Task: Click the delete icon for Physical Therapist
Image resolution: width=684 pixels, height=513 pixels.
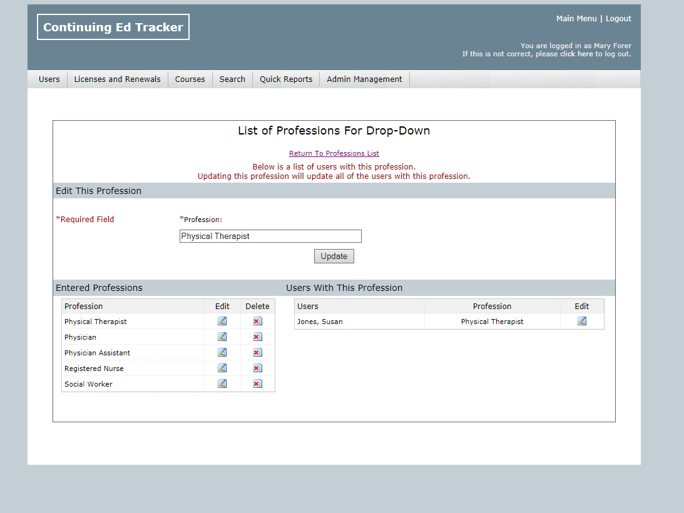Action: [257, 321]
